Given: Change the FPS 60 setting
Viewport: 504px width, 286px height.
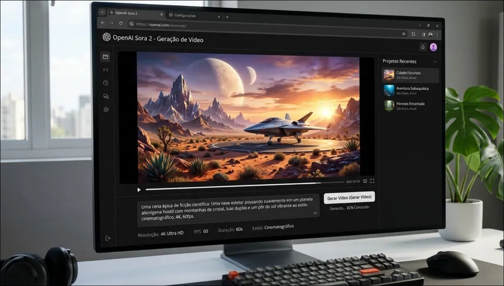Looking at the screenshot, I should (x=201, y=231).
